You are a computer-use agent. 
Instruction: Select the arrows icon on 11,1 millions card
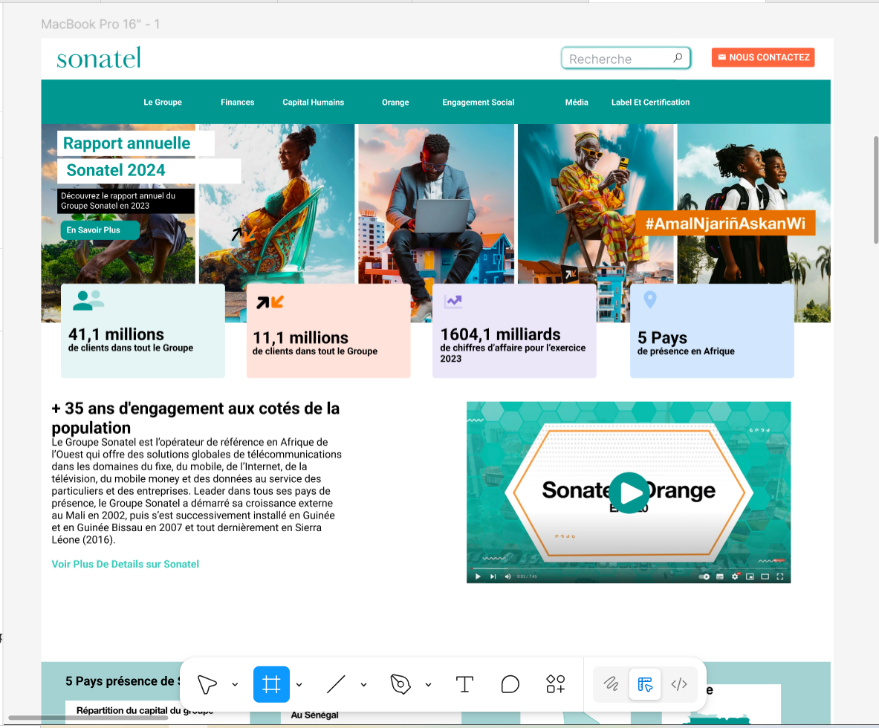[x=270, y=302]
